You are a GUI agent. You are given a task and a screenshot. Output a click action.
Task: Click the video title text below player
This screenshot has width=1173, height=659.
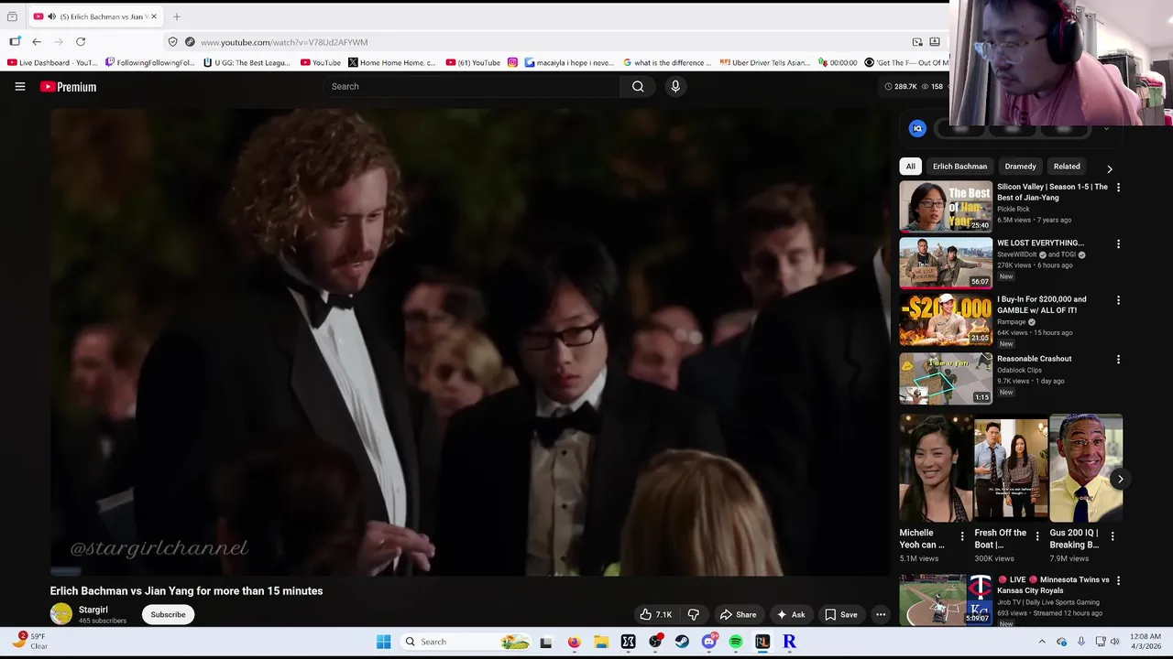[186, 591]
